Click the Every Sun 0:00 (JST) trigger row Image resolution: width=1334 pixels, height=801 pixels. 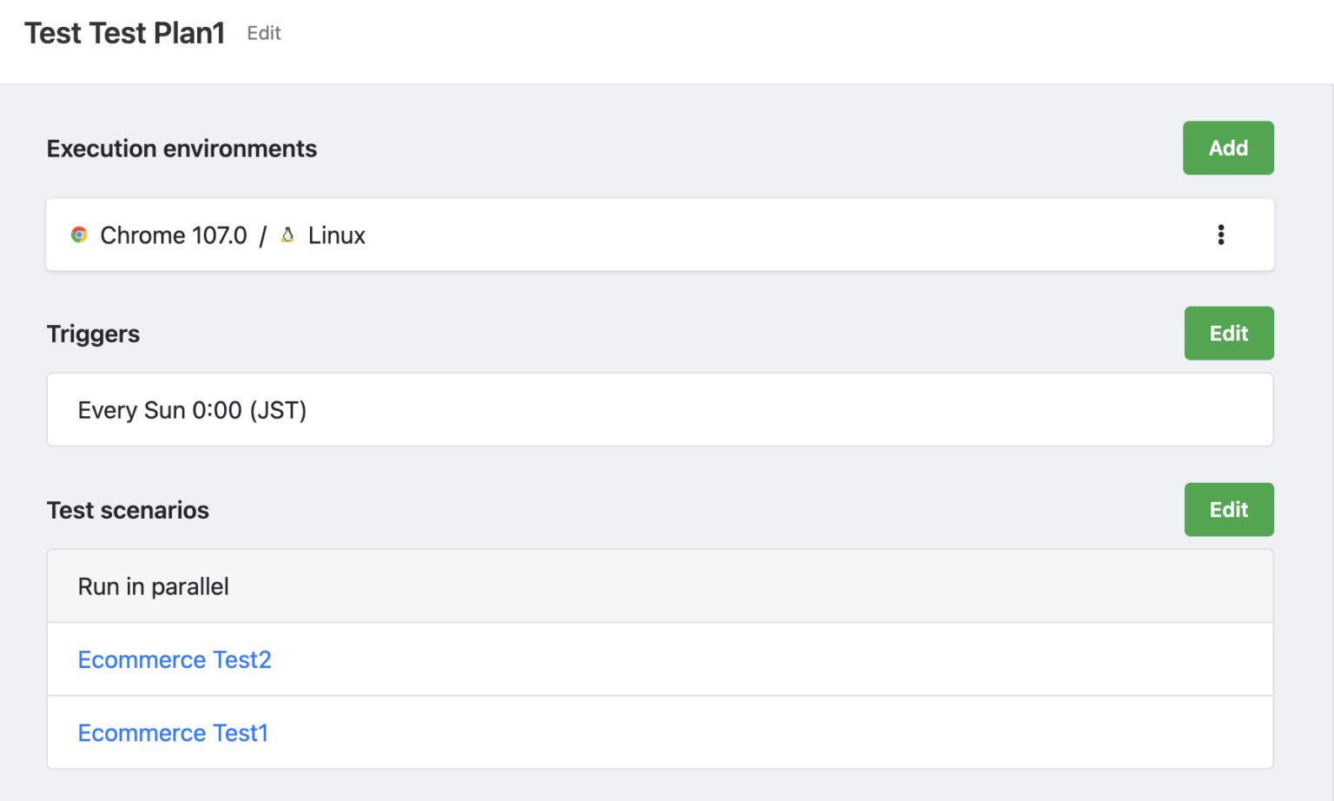click(x=608, y=409)
